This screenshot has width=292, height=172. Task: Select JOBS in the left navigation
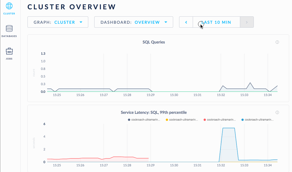(x=9, y=59)
